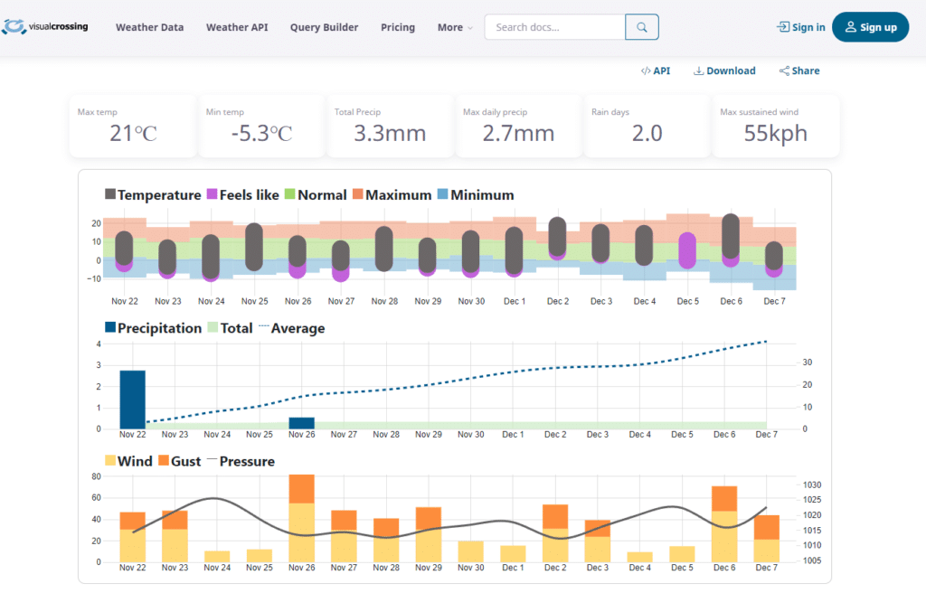Hide the Feels like legend series

pos(244,194)
